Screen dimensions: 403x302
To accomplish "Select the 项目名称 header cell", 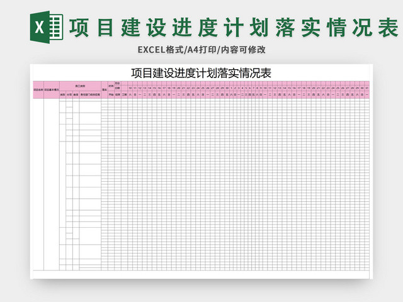I will click(38, 90).
